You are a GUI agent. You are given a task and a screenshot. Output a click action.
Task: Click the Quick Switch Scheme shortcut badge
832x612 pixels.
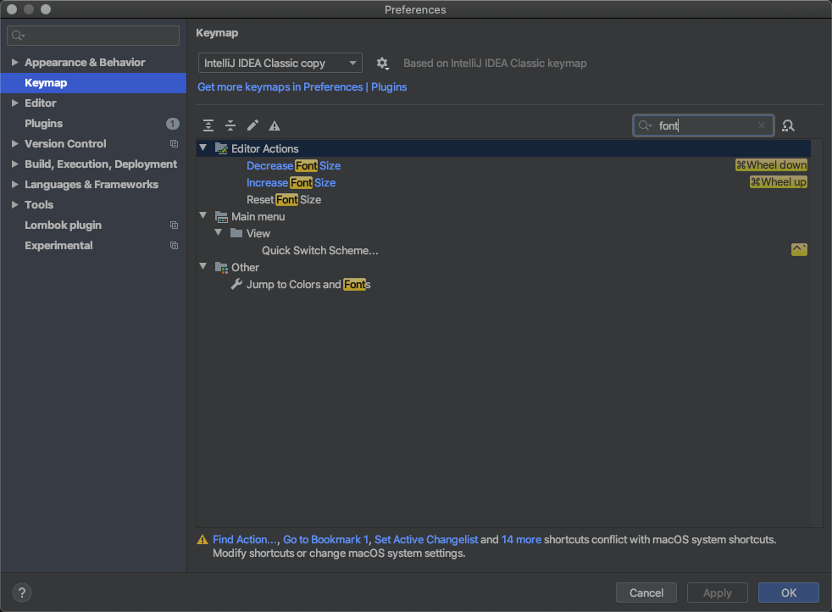coord(799,249)
